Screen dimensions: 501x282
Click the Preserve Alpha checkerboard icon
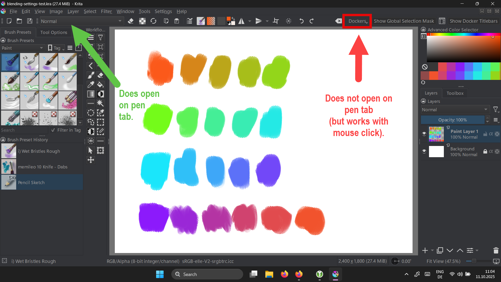142,21
